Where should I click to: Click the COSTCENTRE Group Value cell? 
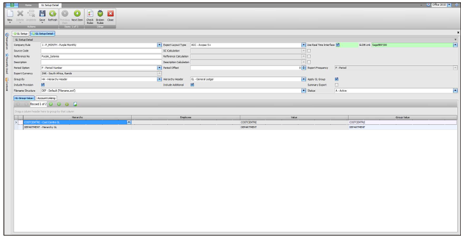(402, 122)
